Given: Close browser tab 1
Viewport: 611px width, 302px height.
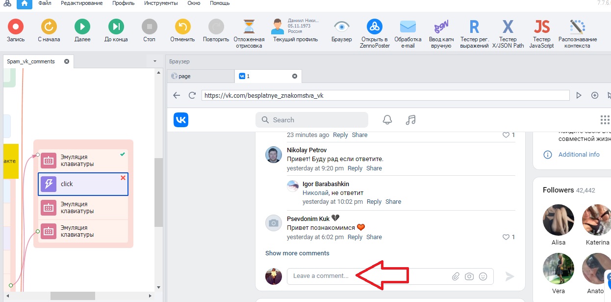Looking at the screenshot, I should [x=295, y=76].
